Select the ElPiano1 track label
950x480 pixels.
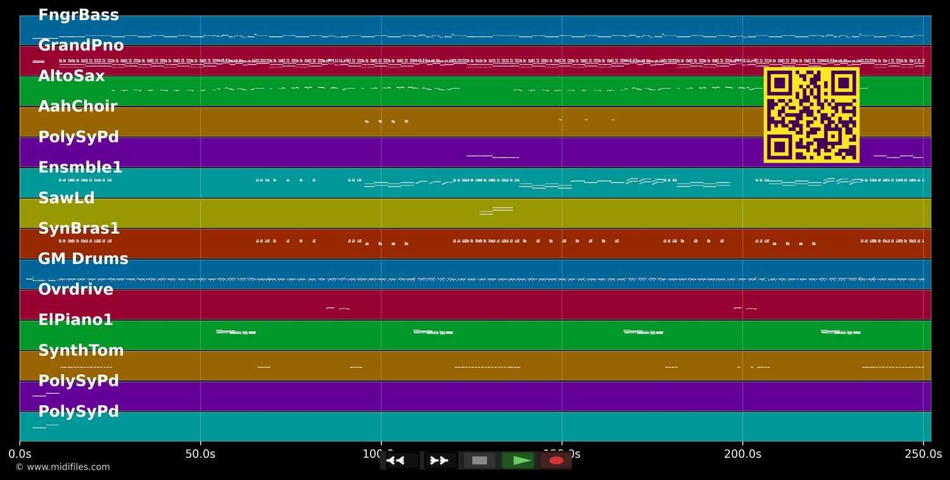click(75, 320)
